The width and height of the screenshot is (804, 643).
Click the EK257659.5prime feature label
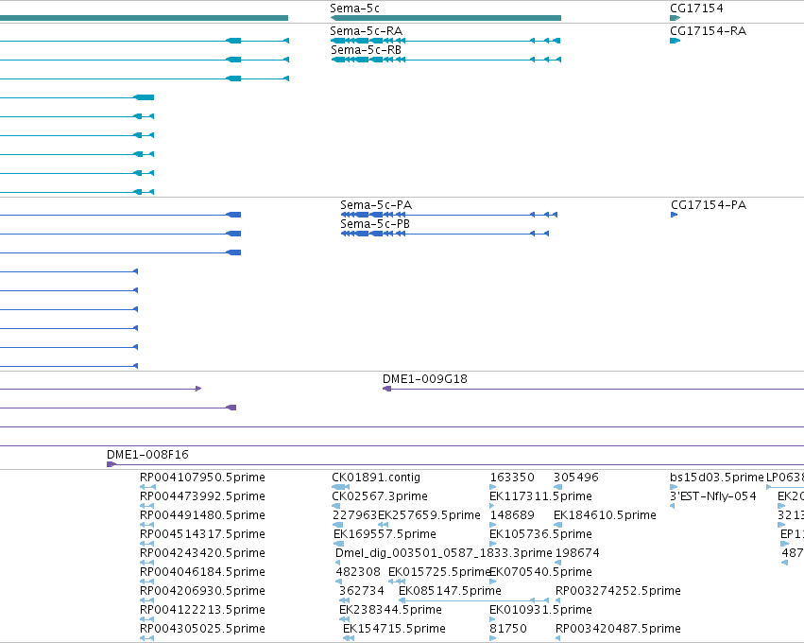tap(429, 515)
